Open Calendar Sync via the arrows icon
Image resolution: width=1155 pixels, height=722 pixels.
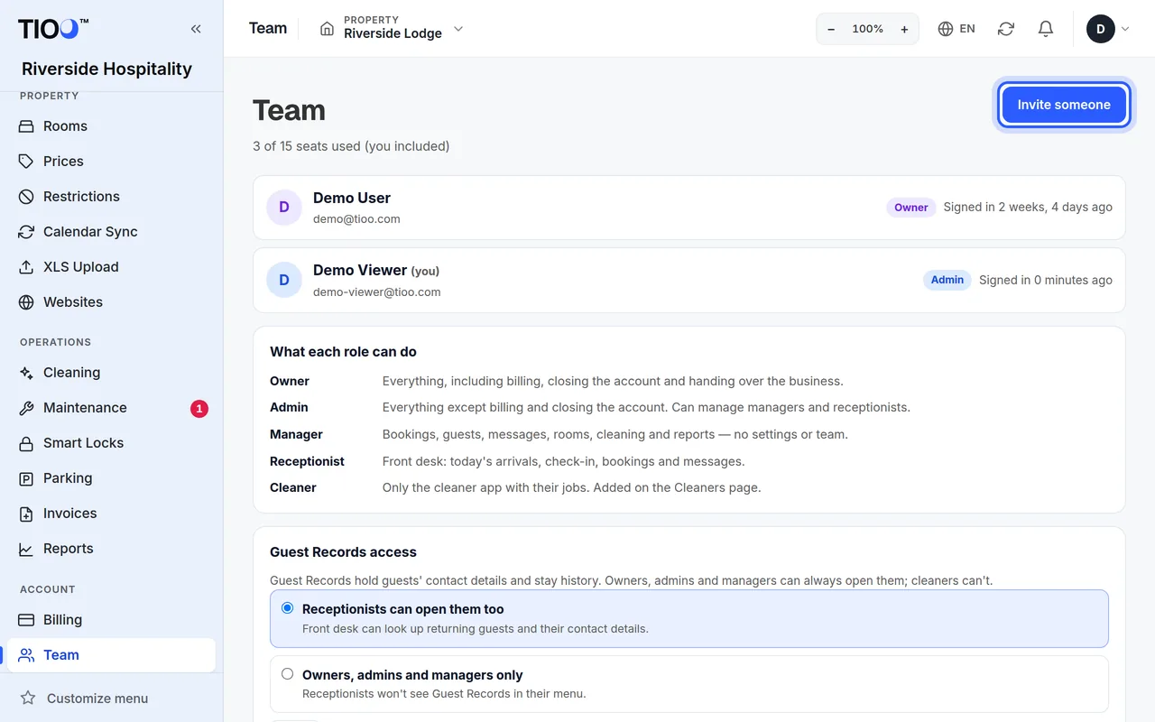point(26,232)
